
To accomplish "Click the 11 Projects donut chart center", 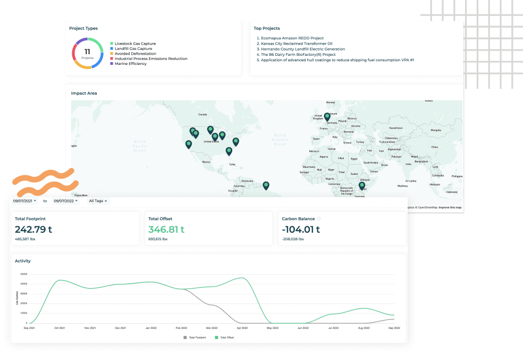I will pyautogui.click(x=87, y=53).
